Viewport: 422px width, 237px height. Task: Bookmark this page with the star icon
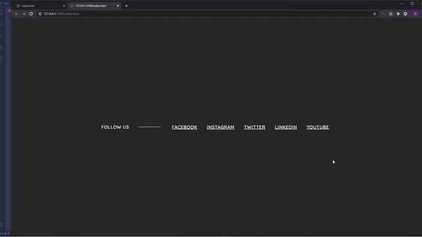coord(375,14)
